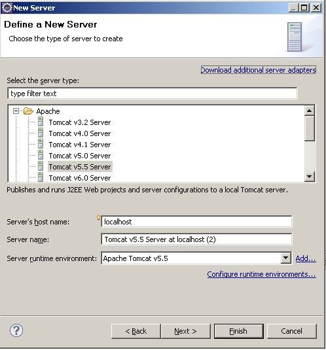Click the Tomcat v6.0 Server icon

pyautogui.click(x=41, y=177)
